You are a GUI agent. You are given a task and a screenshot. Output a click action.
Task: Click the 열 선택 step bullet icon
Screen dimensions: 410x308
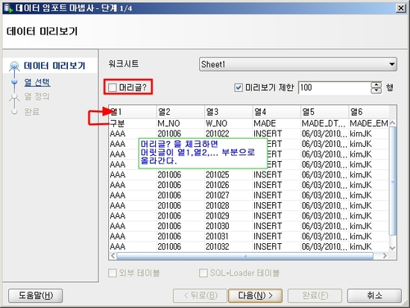click(x=14, y=81)
